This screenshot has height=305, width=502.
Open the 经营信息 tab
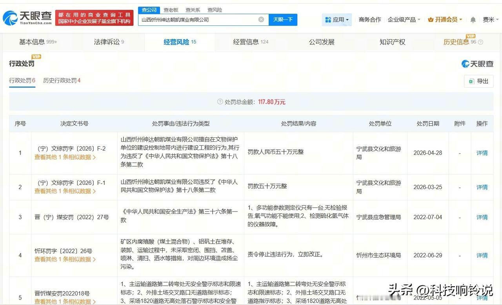pos(251,42)
